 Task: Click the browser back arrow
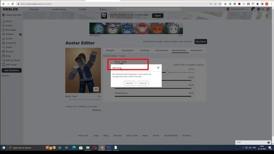click(3, 4)
